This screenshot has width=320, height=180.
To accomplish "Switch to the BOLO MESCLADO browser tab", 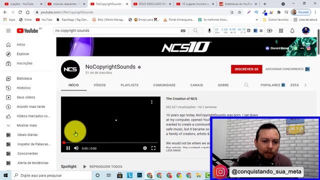I will [x=152, y=4].
